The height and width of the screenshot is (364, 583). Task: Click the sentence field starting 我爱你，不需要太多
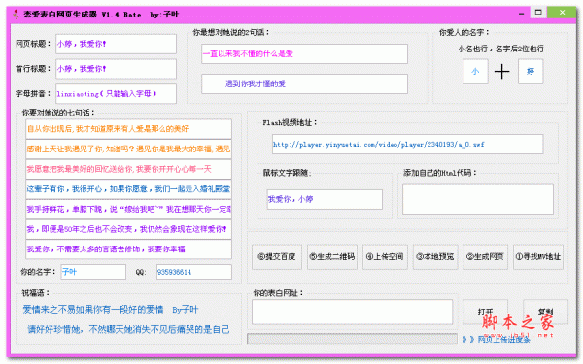(x=128, y=249)
